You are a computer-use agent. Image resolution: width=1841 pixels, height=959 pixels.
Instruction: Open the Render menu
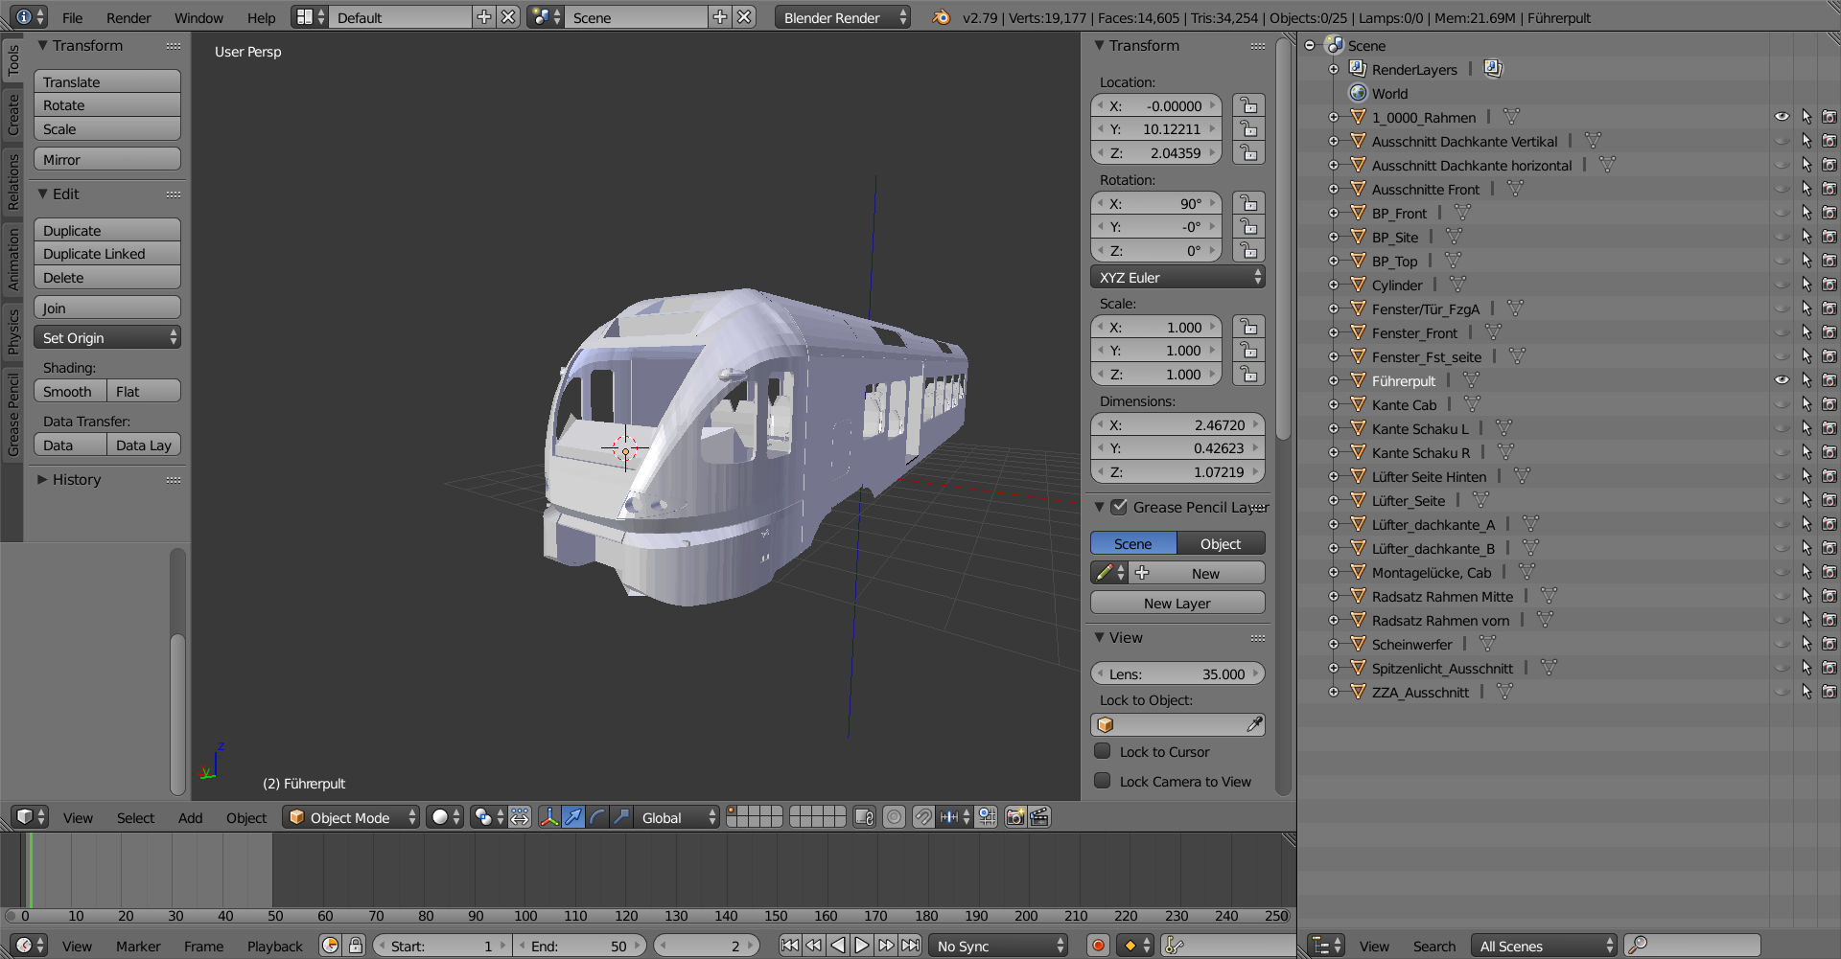(128, 17)
